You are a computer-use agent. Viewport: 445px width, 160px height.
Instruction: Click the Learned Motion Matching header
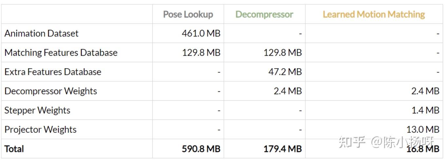click(374, 14)
